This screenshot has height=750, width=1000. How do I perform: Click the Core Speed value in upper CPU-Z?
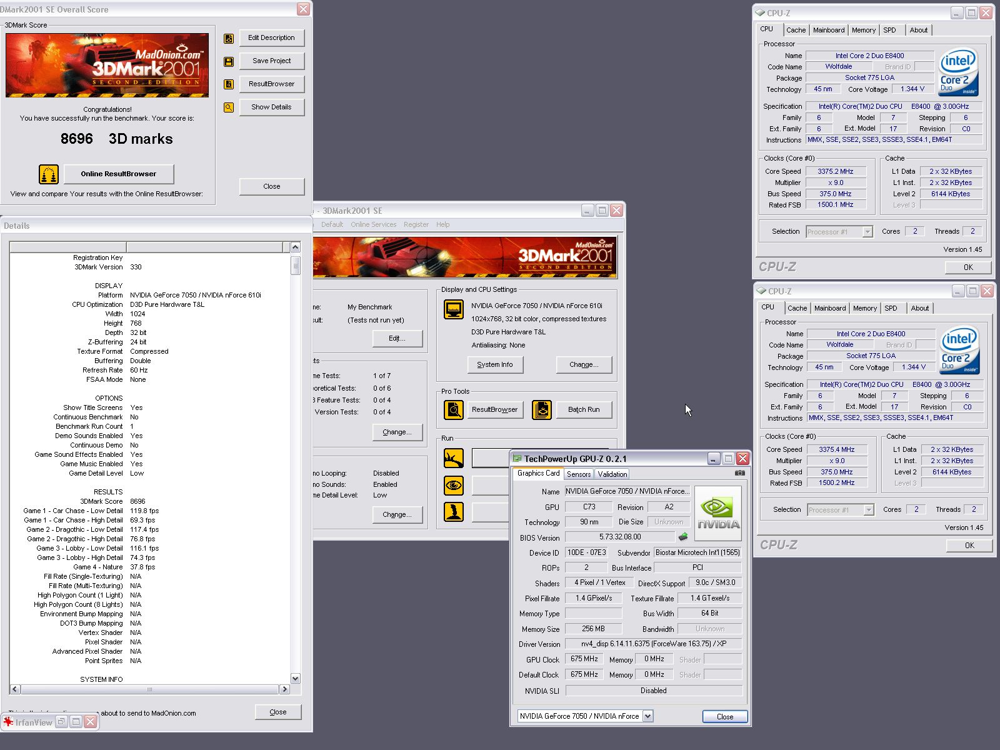pos(836,171)
